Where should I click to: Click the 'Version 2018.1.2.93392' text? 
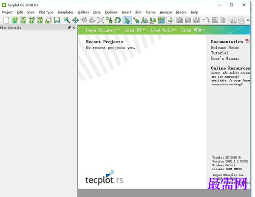pyautogui.click(x=230, y=161)
